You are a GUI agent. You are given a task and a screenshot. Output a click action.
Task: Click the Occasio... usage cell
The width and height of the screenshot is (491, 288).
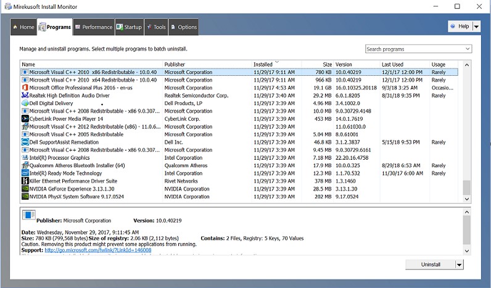tap(442, 88)
